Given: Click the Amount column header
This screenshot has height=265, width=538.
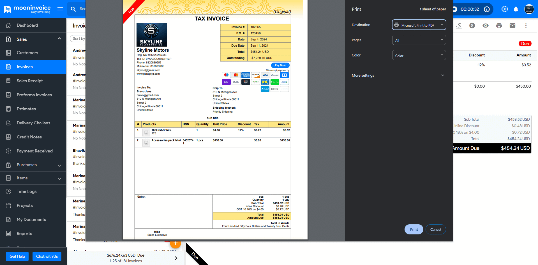Looking at the screenshot, I should pos(524,55).
